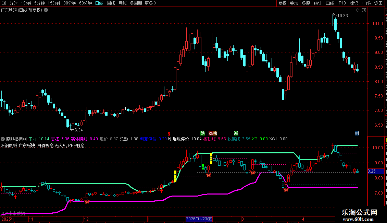Select the 5分钟 period tab
This screenshot has height=223, width=387.
[39, 3]
